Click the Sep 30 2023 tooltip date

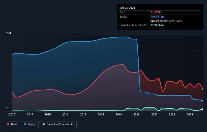pyautogui.click(x=127, y=8)
